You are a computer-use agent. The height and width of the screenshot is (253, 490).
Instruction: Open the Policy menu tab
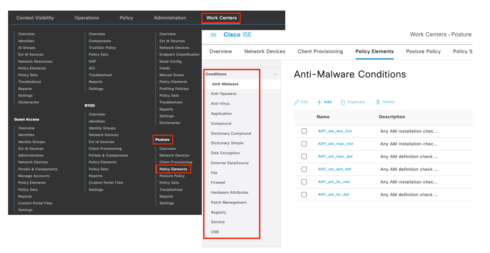coord(126,18)
